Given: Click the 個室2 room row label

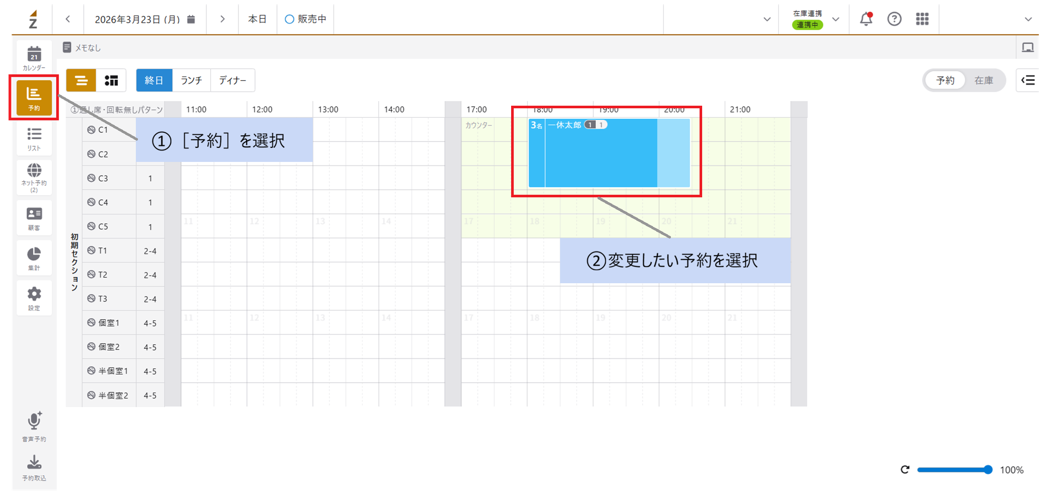Looking at the screenshot, I should click(x=109, y=347).
